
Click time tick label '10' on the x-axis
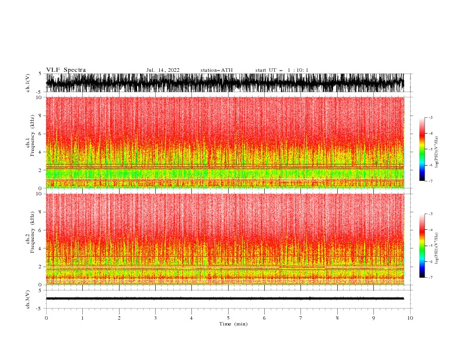tap(410, 318)
